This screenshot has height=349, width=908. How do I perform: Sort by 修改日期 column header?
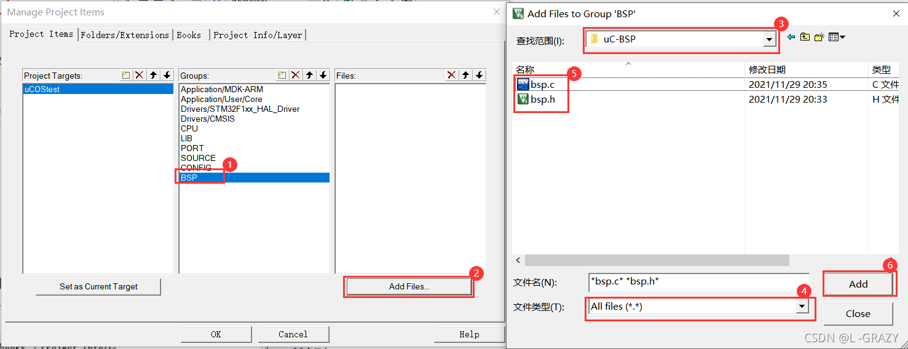(x=807, y=69)
